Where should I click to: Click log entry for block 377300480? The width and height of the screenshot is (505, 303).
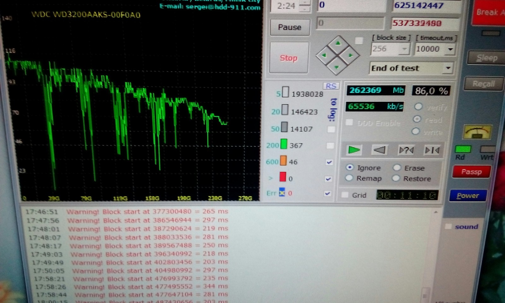pos(127,211)
